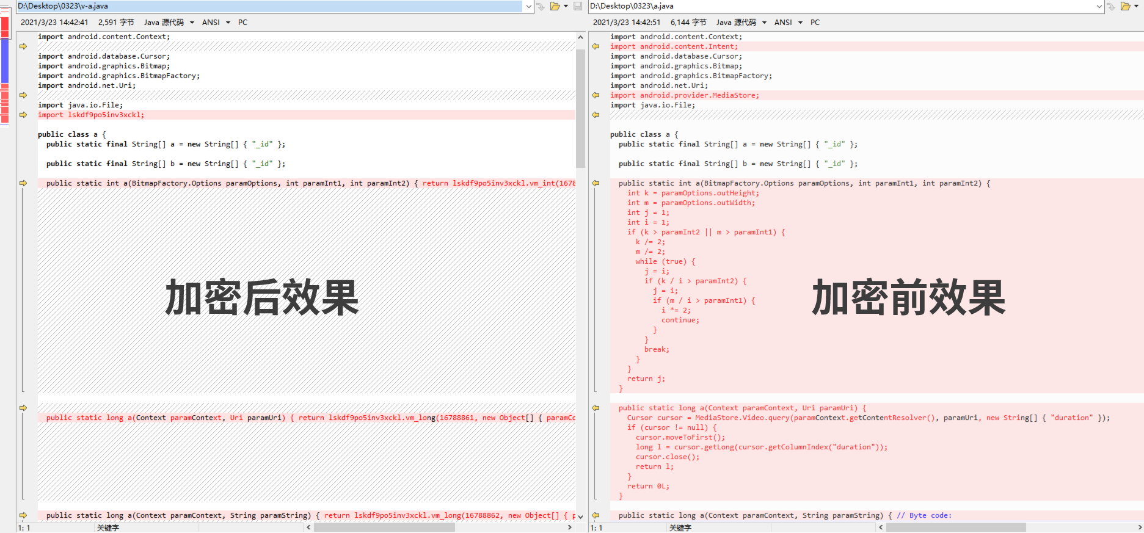This screenshot has height=533, width=1144.
Task: Click copy-to-left arrow beside right 'public static long a(Context, Uri)'
Action: pyautogui.click(x=596, y=408)
